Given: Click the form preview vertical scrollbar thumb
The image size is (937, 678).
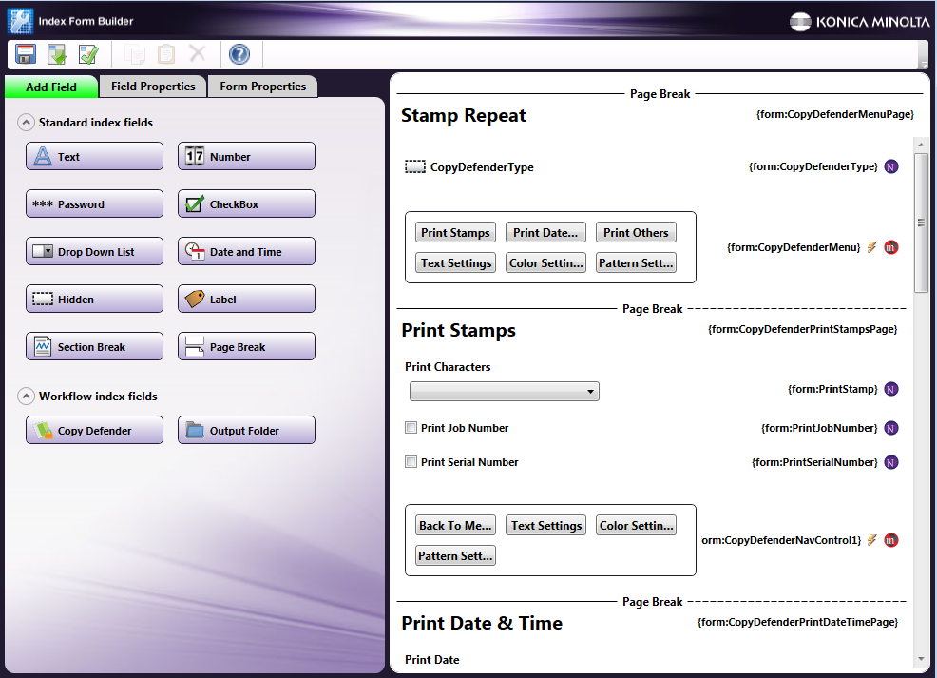Looking at the screenshot, I should (921, 223).
